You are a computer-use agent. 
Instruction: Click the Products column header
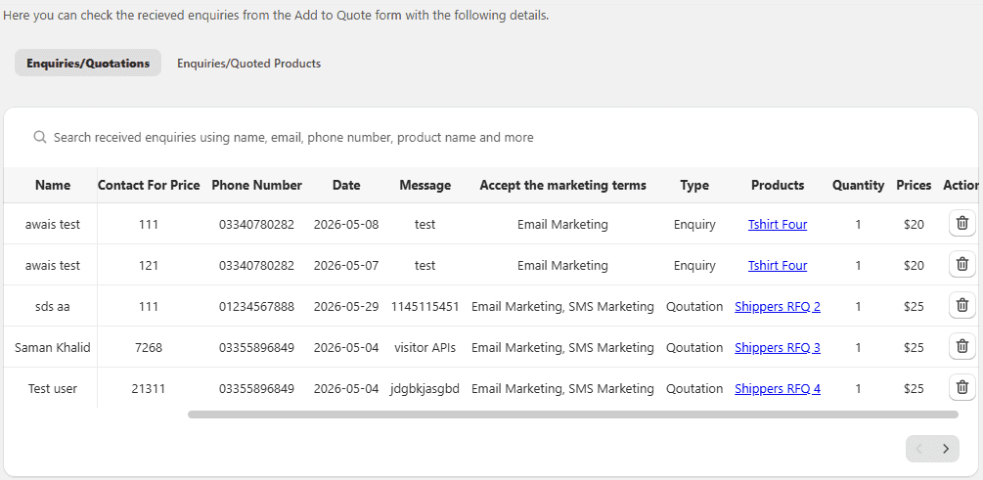click(778, 185)
